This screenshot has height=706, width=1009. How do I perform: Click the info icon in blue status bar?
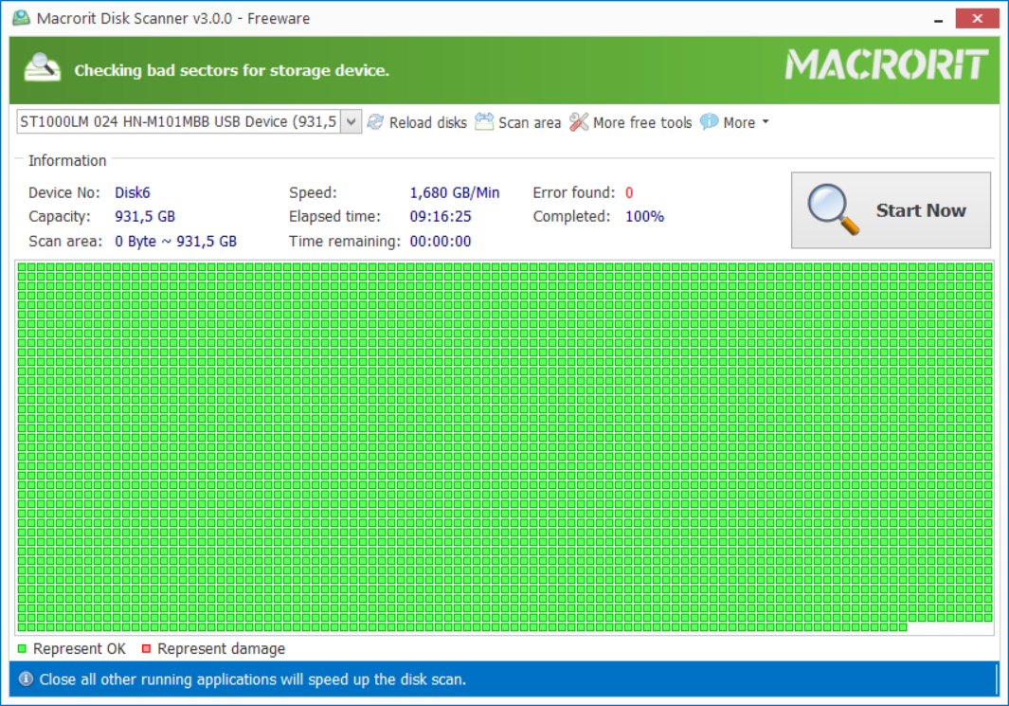click(26, 679)
